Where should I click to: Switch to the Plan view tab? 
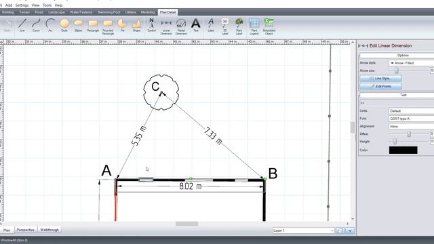7,230
